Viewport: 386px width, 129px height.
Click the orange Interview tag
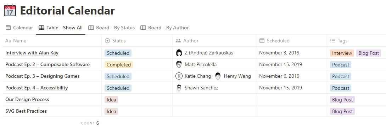[342, 53]
